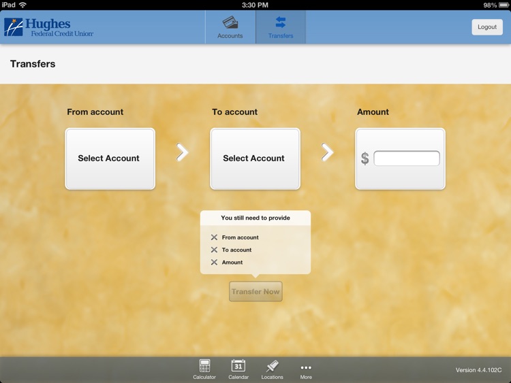Tap the Transfer Now button
Image resolution: width=511 pixels, height=383 pixels.
(255, 291)
